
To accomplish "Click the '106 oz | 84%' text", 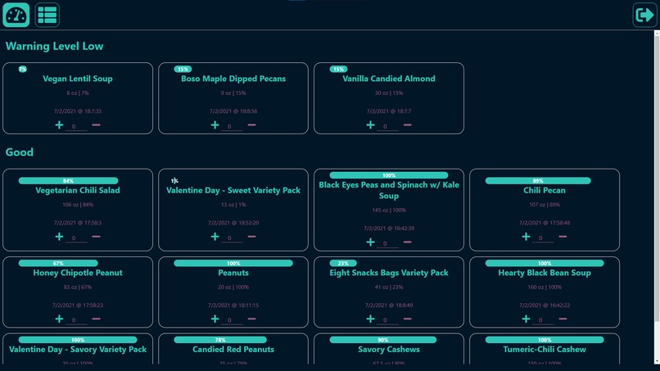I will [78, 205].
